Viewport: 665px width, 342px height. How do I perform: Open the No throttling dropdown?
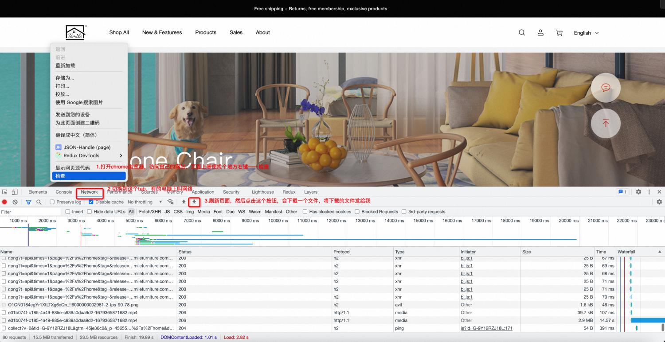(145, 202)
